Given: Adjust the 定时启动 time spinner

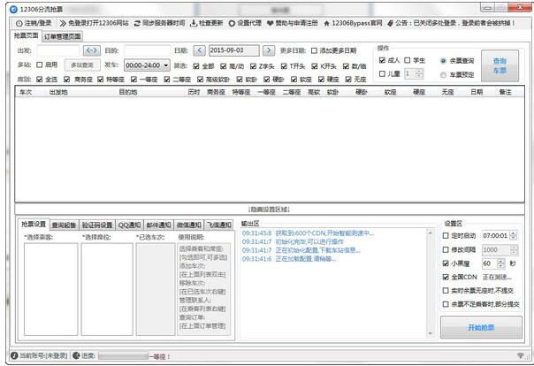Looking at the screenshot, I should point(514,236).
